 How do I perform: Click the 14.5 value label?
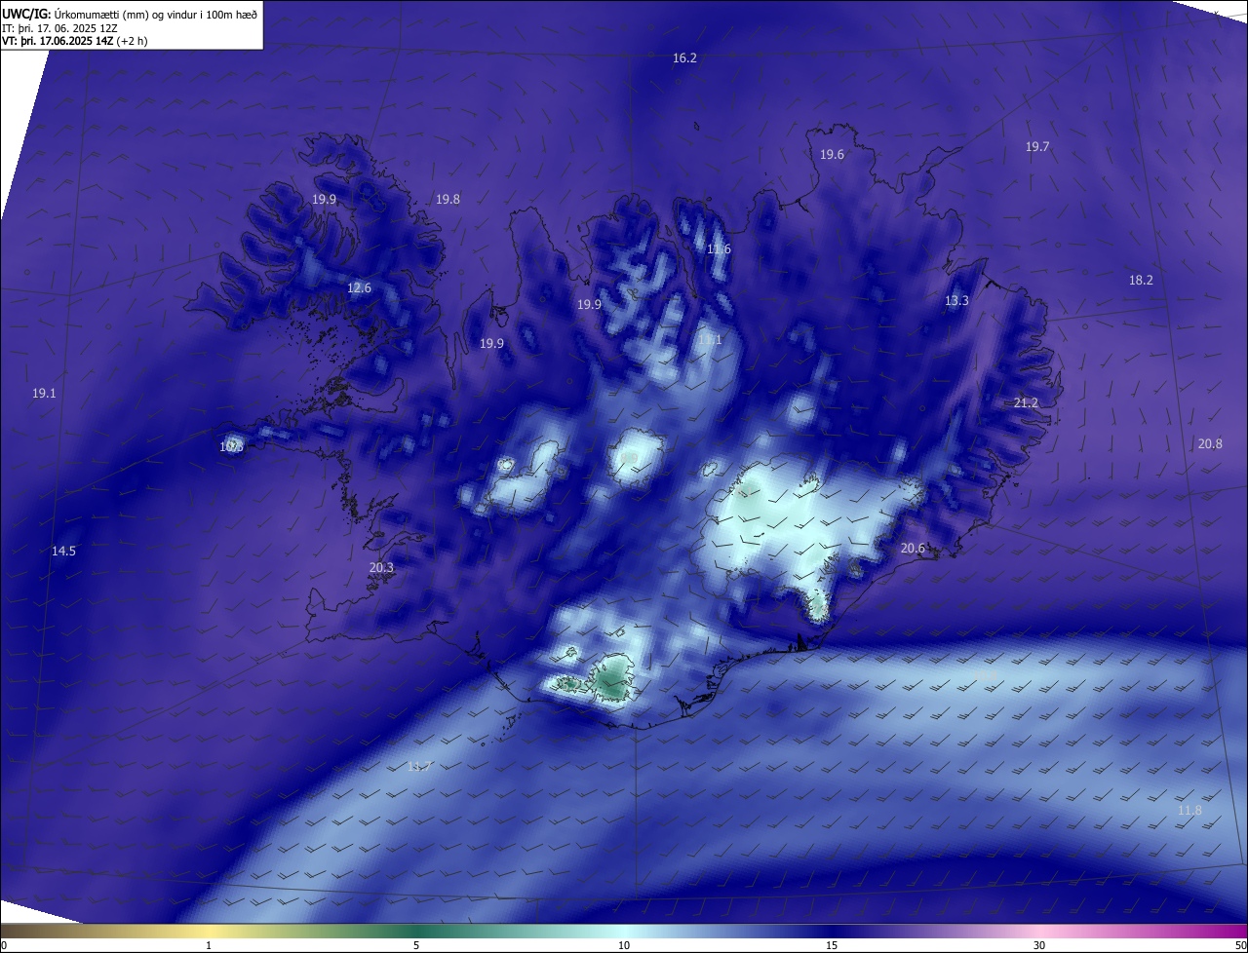(63, 552)
